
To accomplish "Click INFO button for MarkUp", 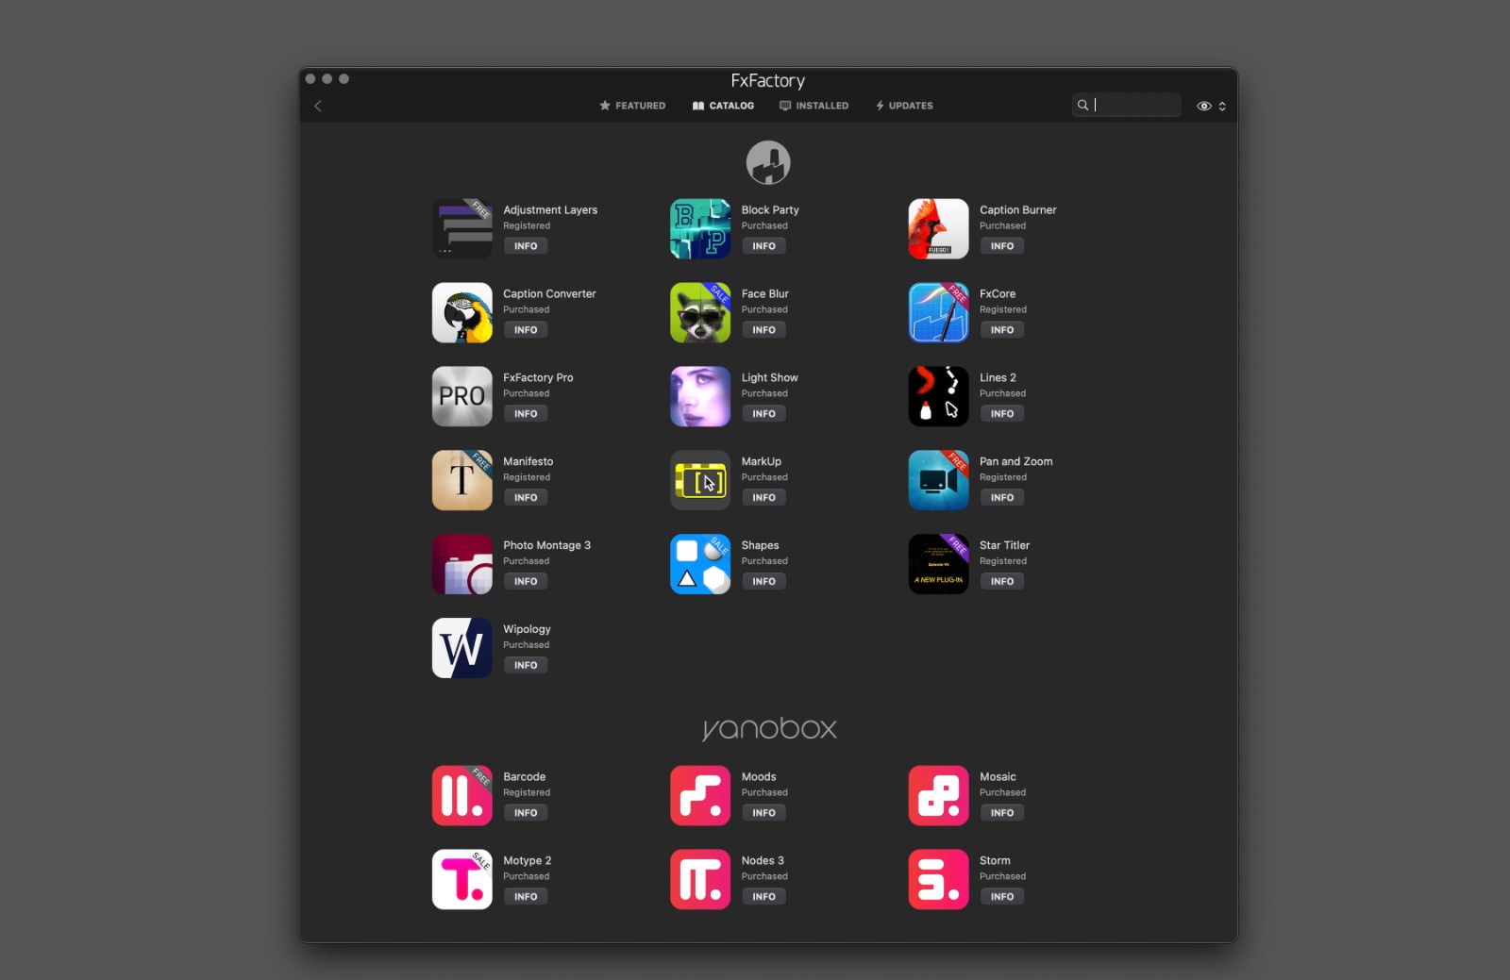I will coord(763,498).
